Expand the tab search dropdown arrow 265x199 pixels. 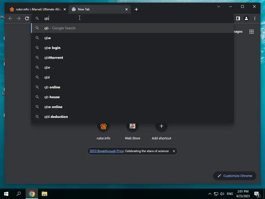click(218, 6)
